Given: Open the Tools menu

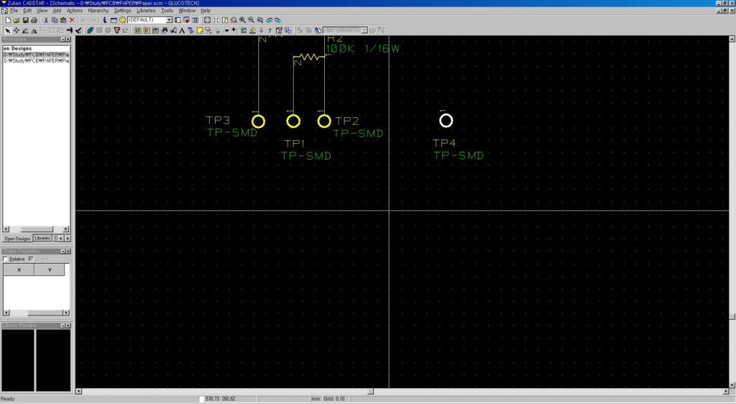Looking at the screenshot, I should coord(167,10).
